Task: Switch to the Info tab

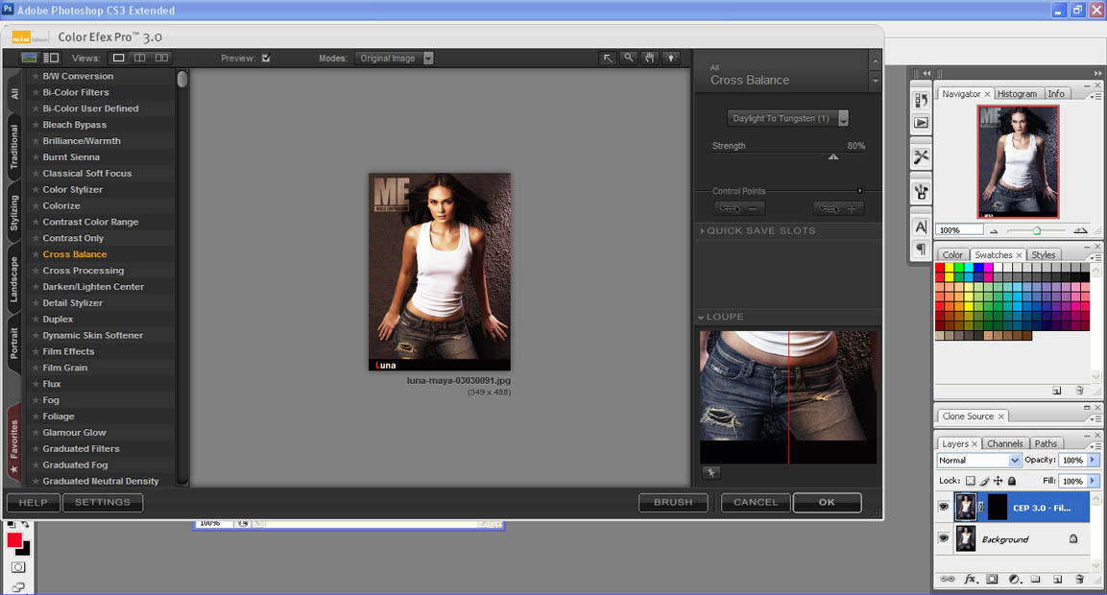Action: pyautogui.click(x=1056, y=94)
